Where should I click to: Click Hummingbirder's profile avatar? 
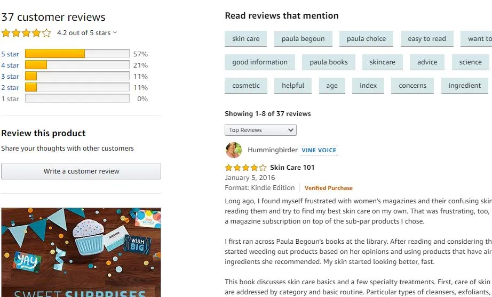(233, 150)
